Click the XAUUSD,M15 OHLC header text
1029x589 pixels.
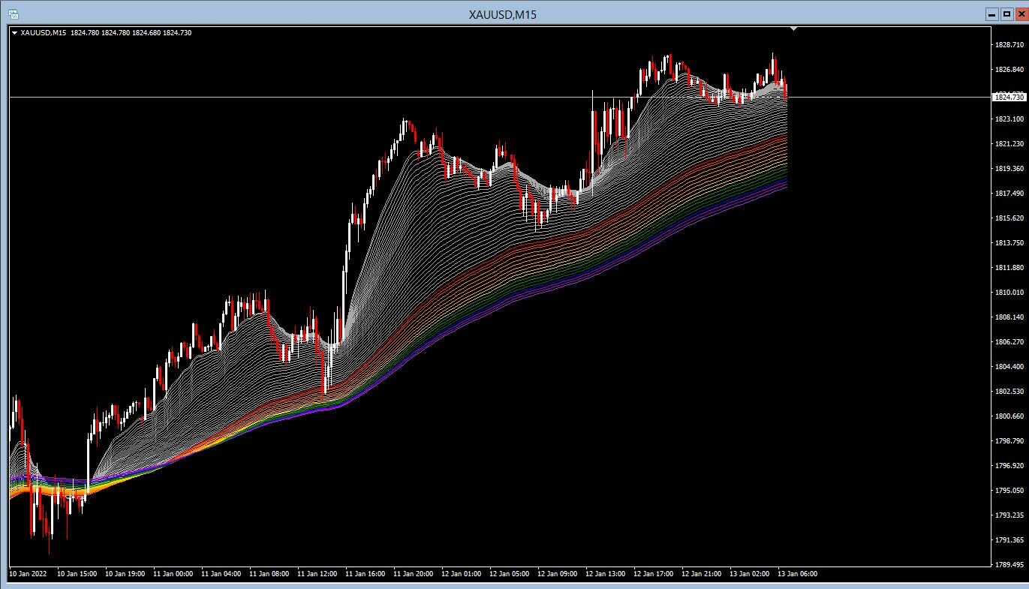(106, 33)
